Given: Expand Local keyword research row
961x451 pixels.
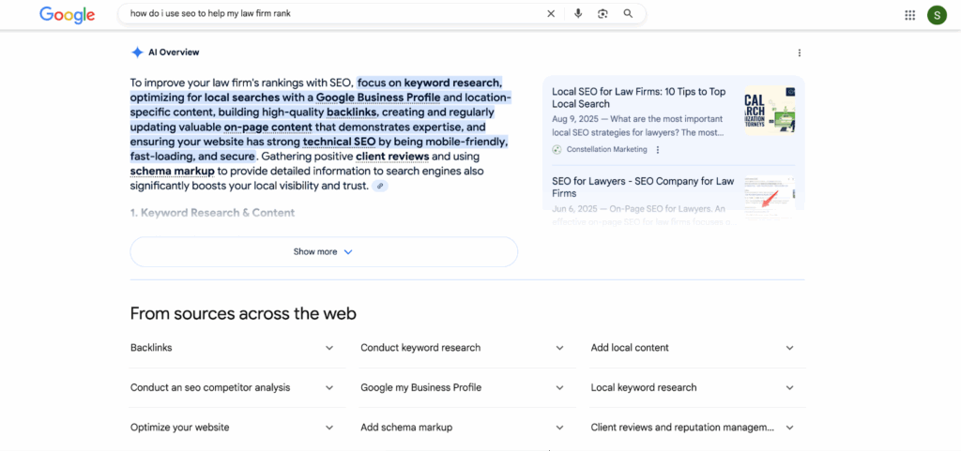Looking at the screenshot, I should click(x=697, y=387).
